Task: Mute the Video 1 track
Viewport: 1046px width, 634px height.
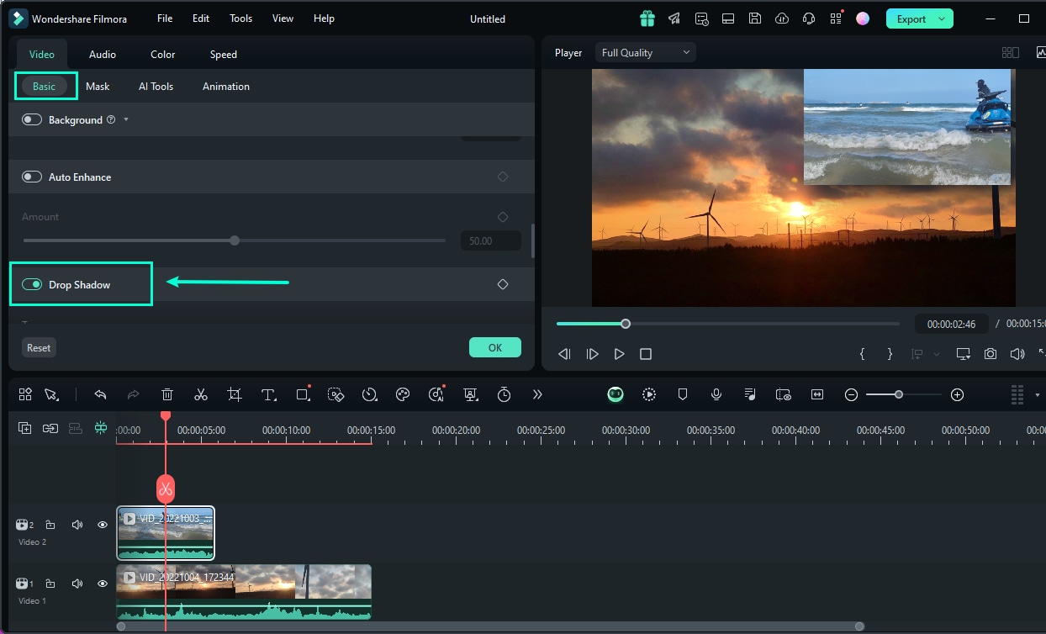Action: (x=77, y=584)
